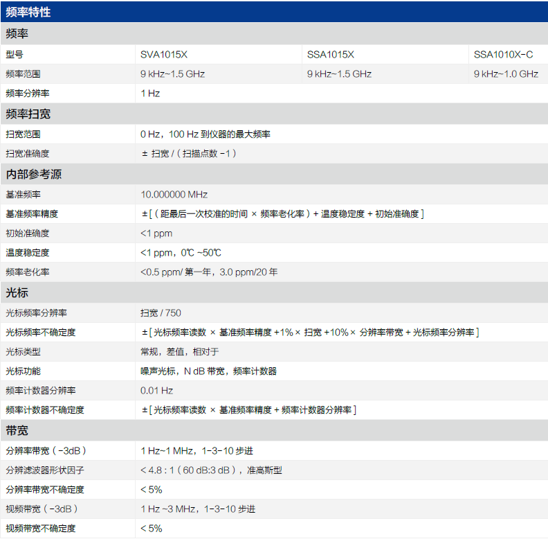
Task: Select the < 4.8 : 1 准高斯型 value
Action: [x=211, y=470]
